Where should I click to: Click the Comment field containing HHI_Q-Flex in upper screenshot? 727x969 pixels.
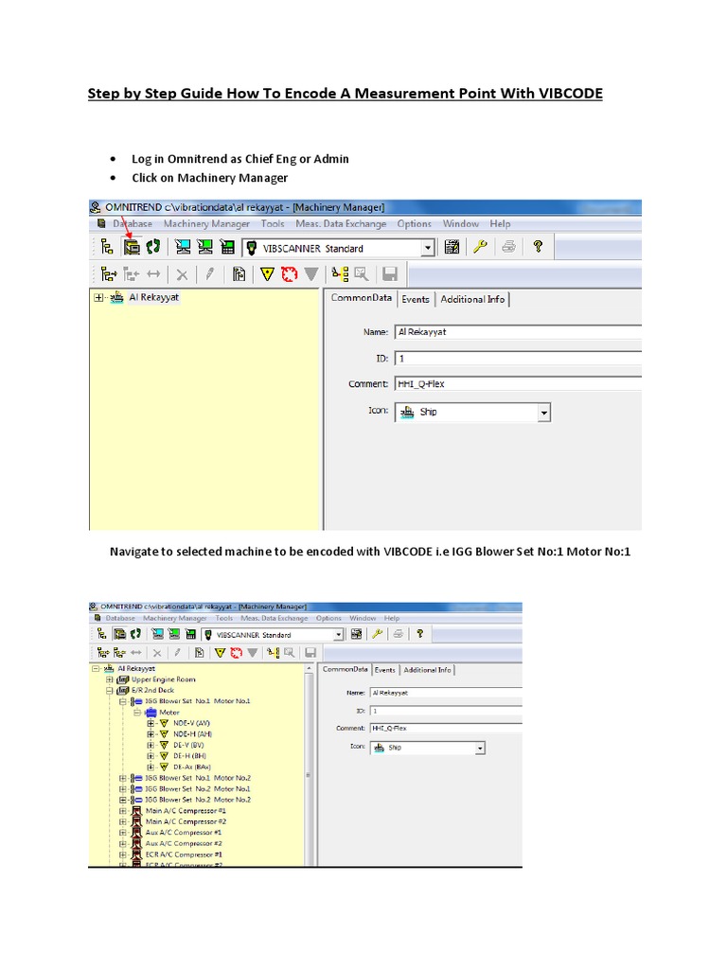click(518, 384)
